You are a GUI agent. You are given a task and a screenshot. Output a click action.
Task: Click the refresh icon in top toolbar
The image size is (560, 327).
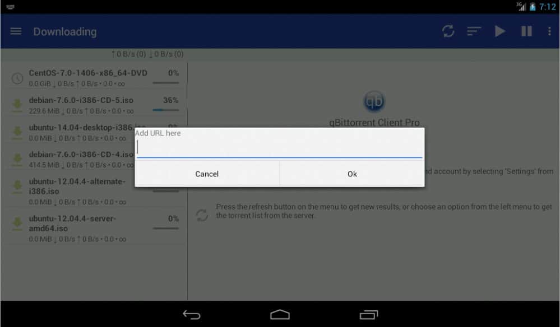pyautogui.click(x=448, y=31)
